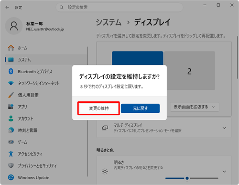
Task: Minimize the Settings window
Action: click(205, 5)
